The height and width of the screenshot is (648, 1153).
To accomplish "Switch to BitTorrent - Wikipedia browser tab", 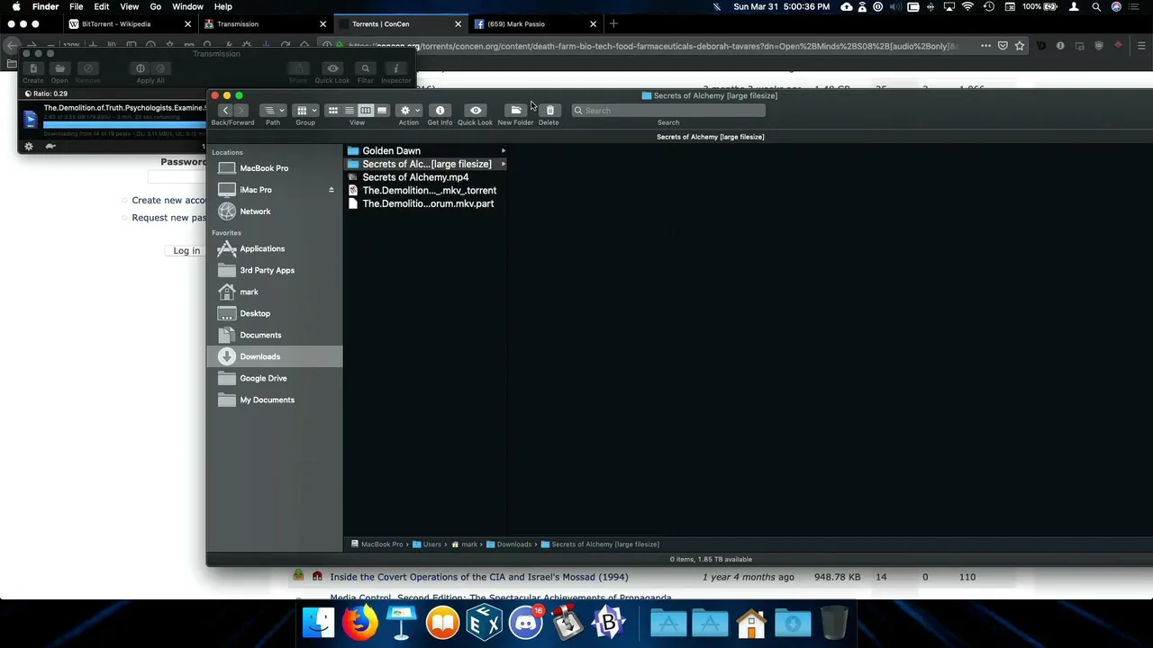I will [x=130, y=24].
